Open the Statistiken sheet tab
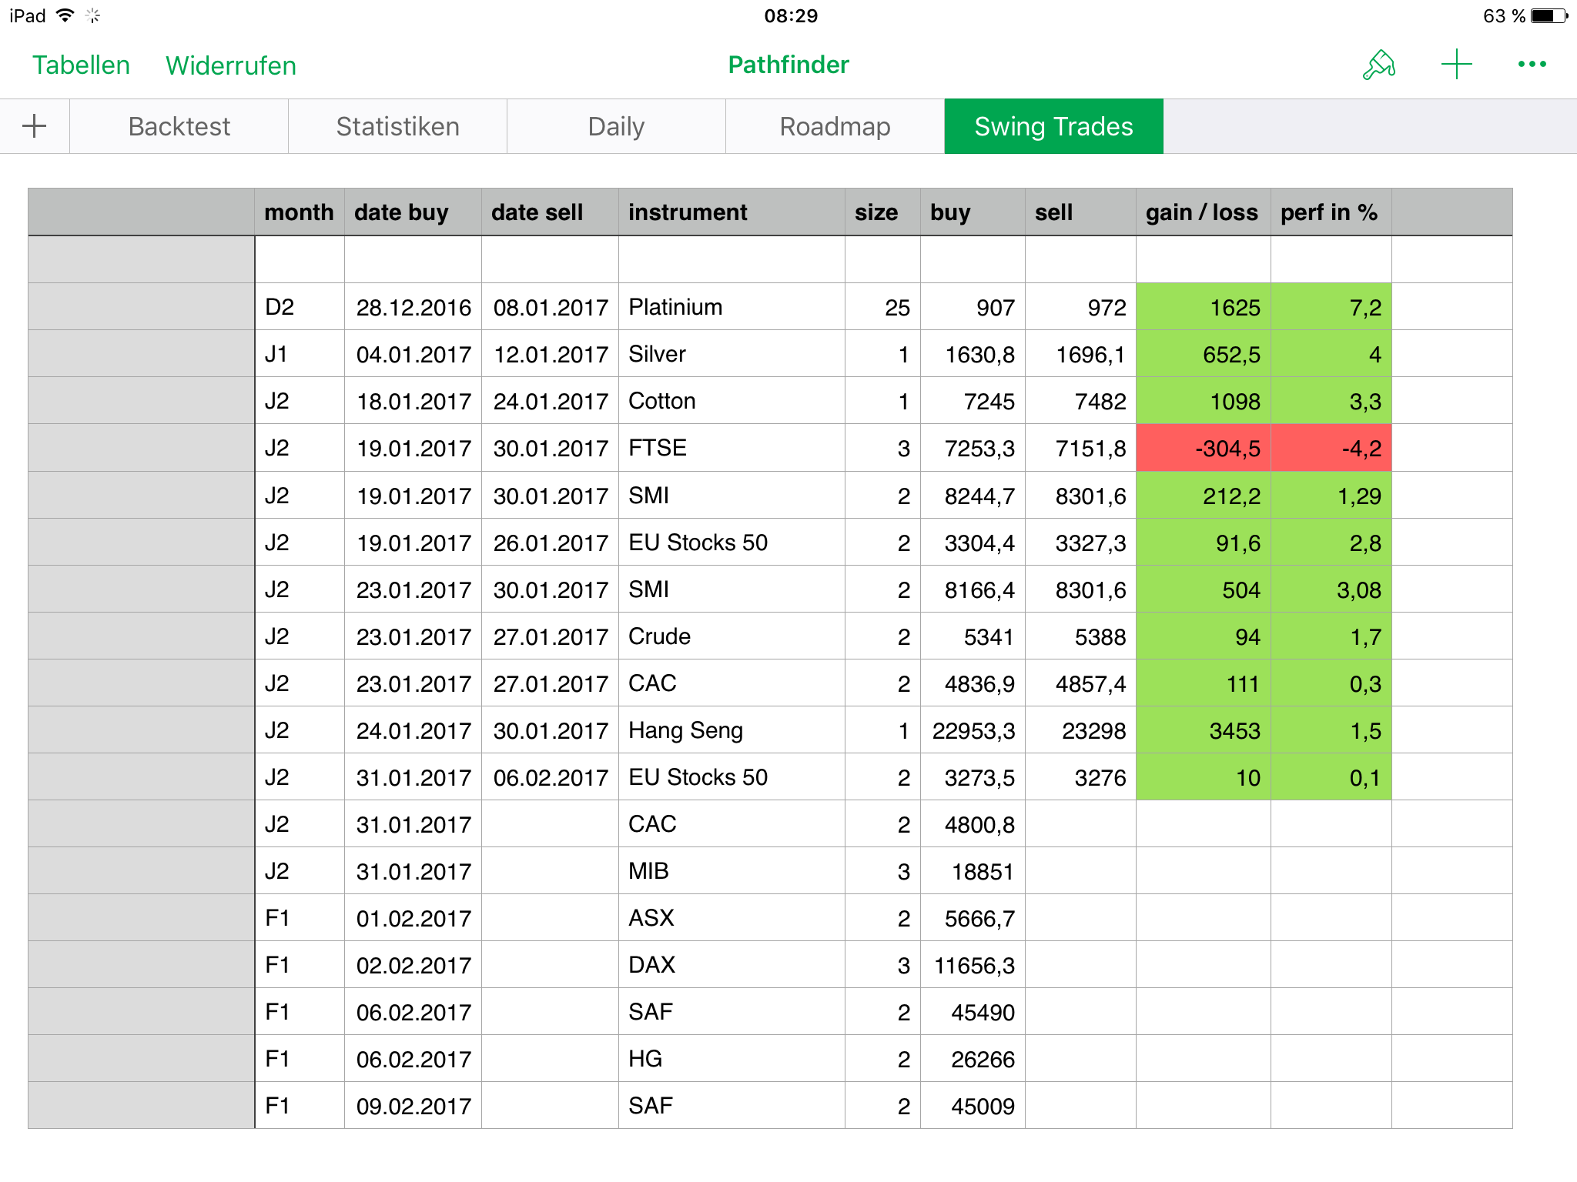 397,126
